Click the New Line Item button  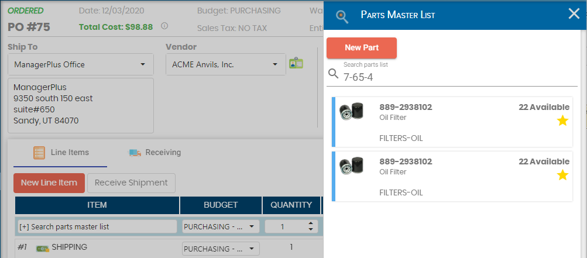49,183
